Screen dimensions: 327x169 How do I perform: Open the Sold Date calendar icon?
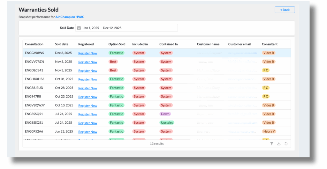point(79,28)
